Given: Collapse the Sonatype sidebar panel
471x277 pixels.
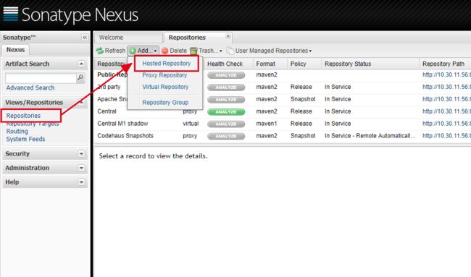Looking at the screenshot, I should (85, 38).
